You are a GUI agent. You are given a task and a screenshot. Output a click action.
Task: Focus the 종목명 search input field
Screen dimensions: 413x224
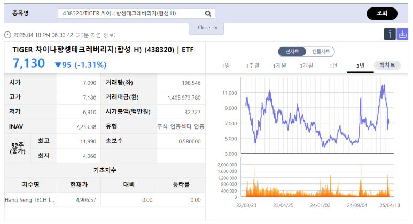click(136, 13)
